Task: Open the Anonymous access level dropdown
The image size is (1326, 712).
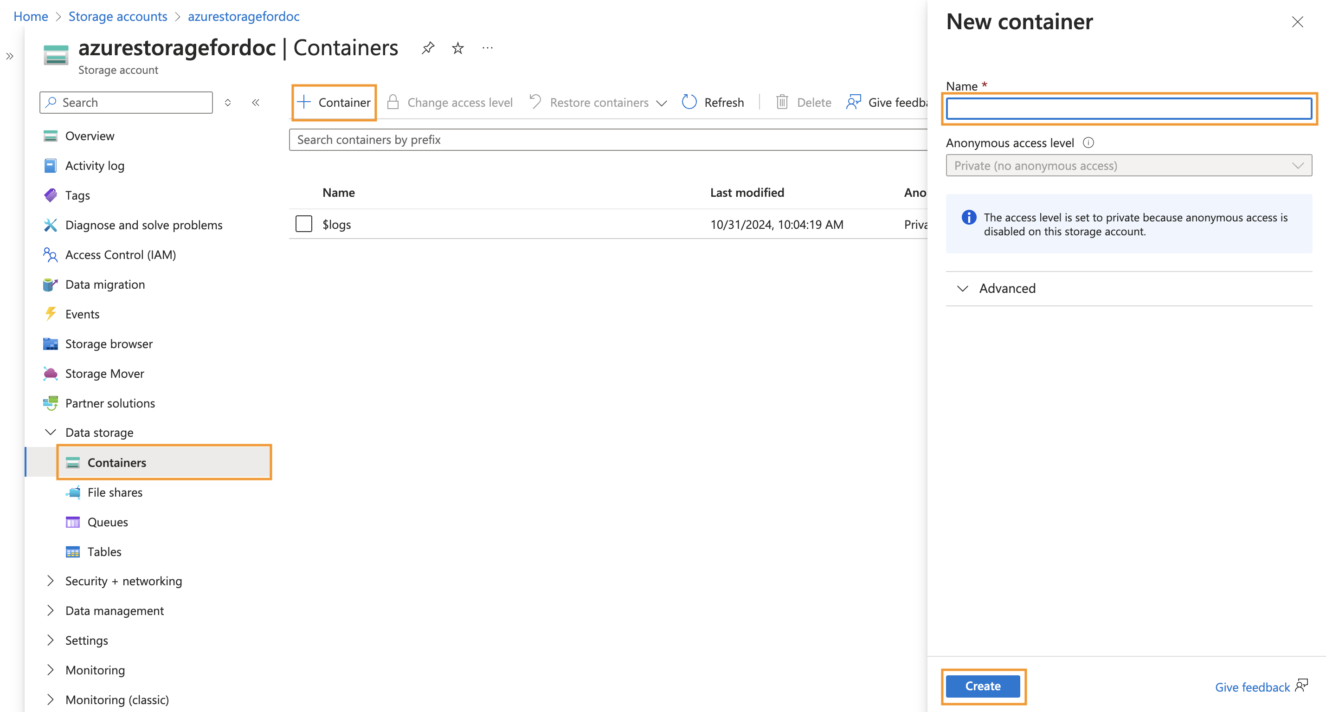Action: 1128,166
